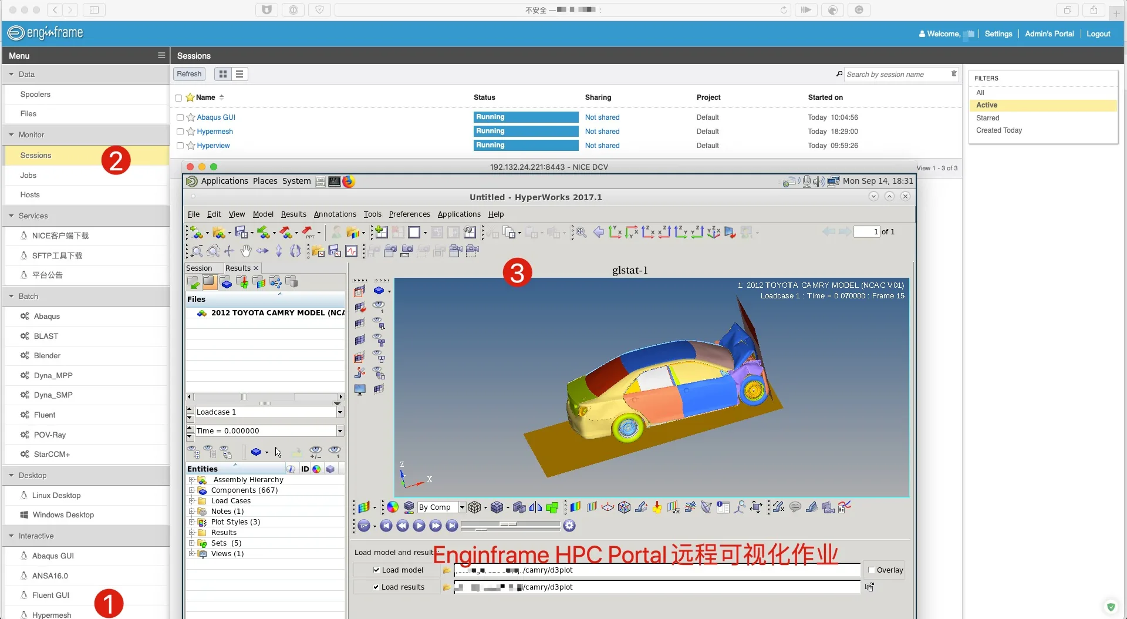This screenshot has height=619, width=1127.
Task: Click the Open plot folder icon
Action: 319,251
